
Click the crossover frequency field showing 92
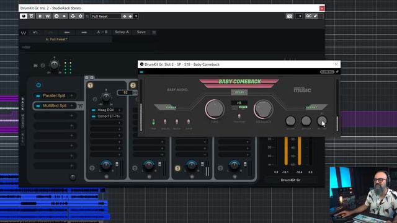pos(125,92)
